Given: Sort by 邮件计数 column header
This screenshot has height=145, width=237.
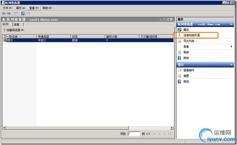Looking at the screenshot, I should (122, 36).
